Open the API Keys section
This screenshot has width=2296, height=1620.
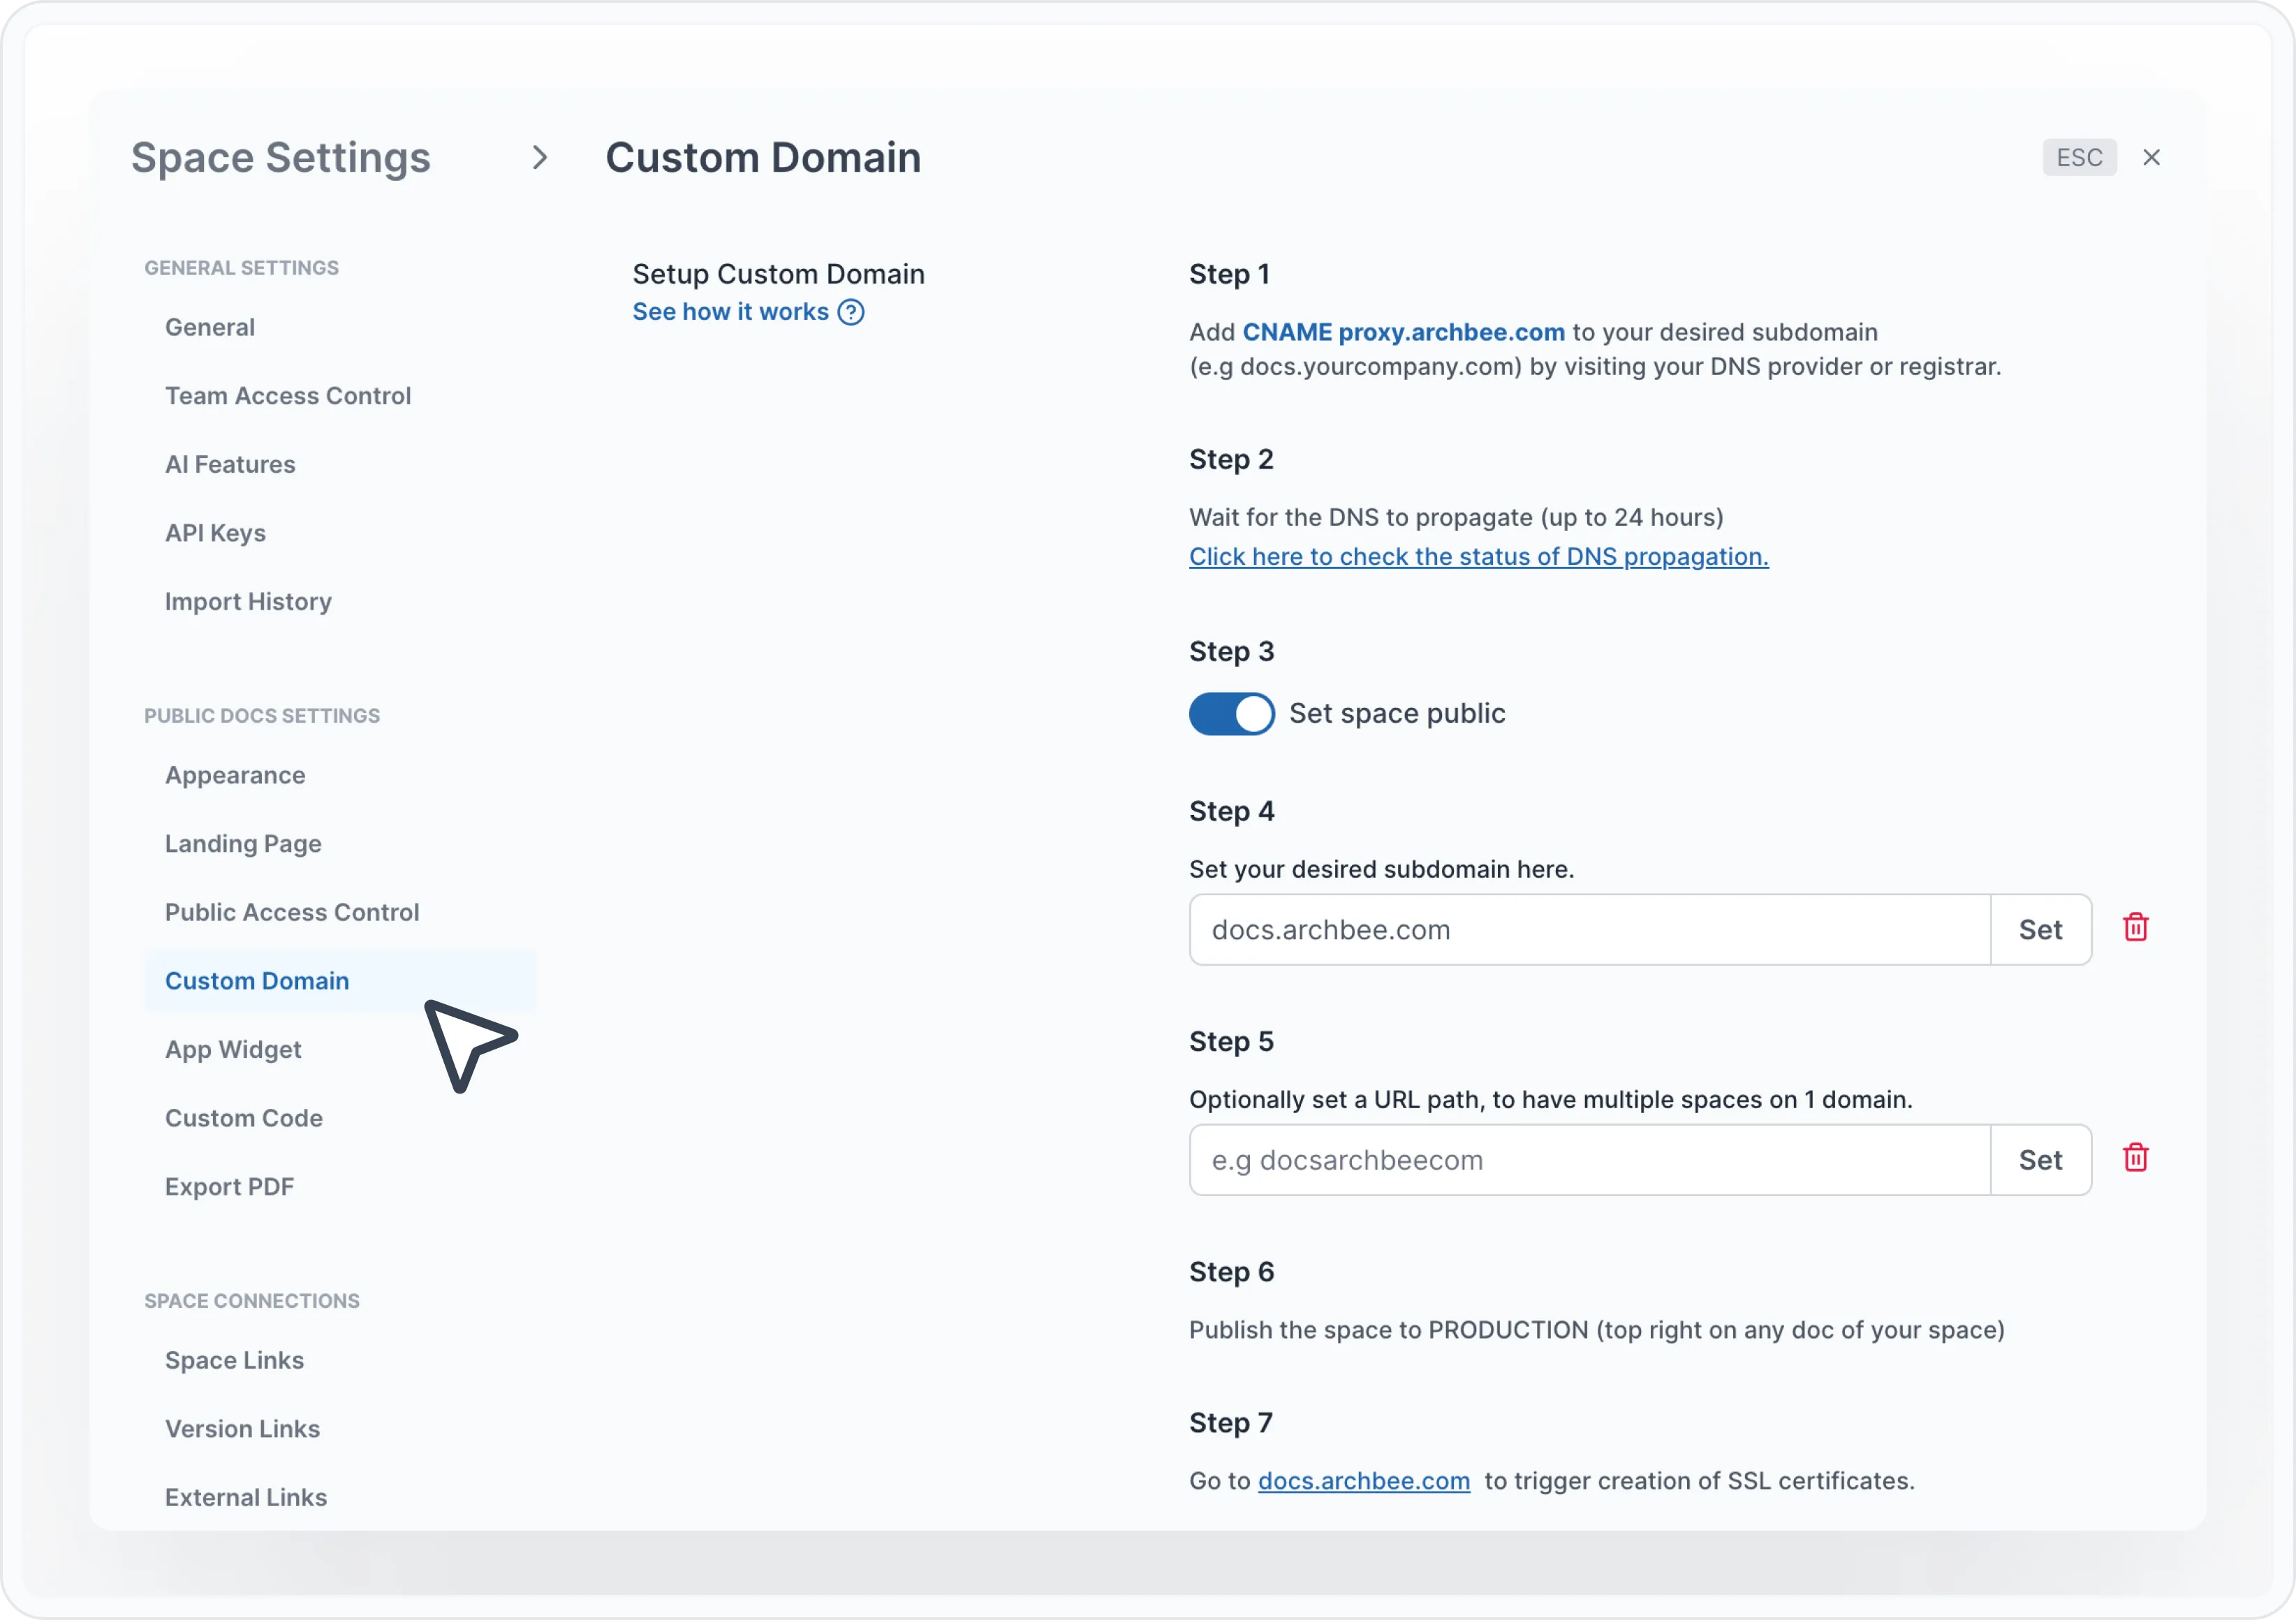click(215, 533)
